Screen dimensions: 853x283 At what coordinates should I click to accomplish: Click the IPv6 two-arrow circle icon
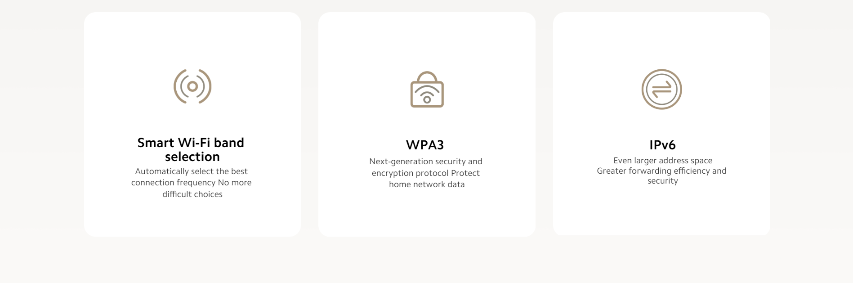(x=661, y=89)
